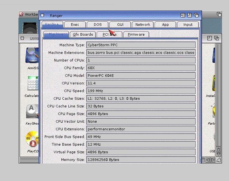This screenshot has height=181, width=229.
Task: Click the Workbench screen depth gadget
Action: 219,14
